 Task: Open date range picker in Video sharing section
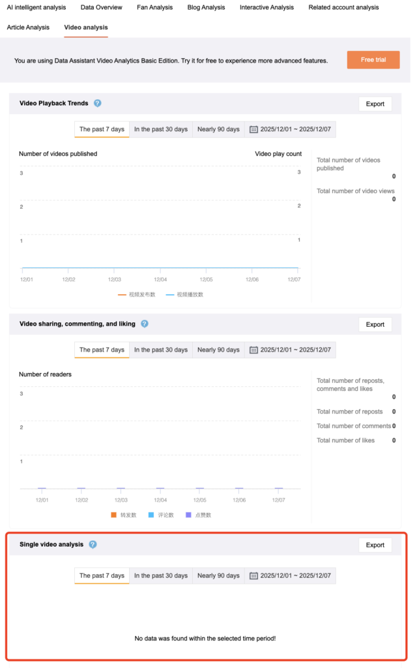coord(296,350)
